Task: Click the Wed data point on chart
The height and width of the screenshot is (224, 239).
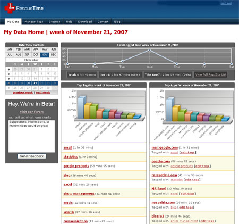Action: (x=150, y=50)
